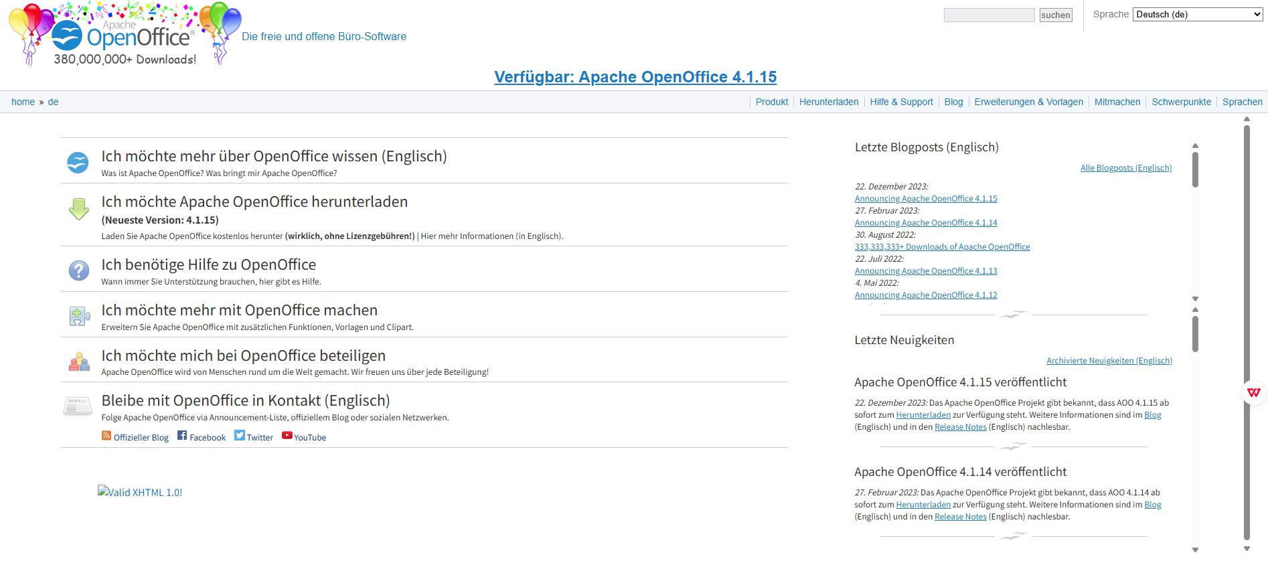Open the Alle Blogposts (Englisch) link
Screen dimensions: 1268x565
pos(1126,168)
